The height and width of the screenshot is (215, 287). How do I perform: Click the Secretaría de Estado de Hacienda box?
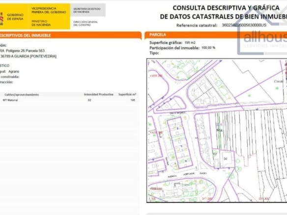[x=87, y=10]
